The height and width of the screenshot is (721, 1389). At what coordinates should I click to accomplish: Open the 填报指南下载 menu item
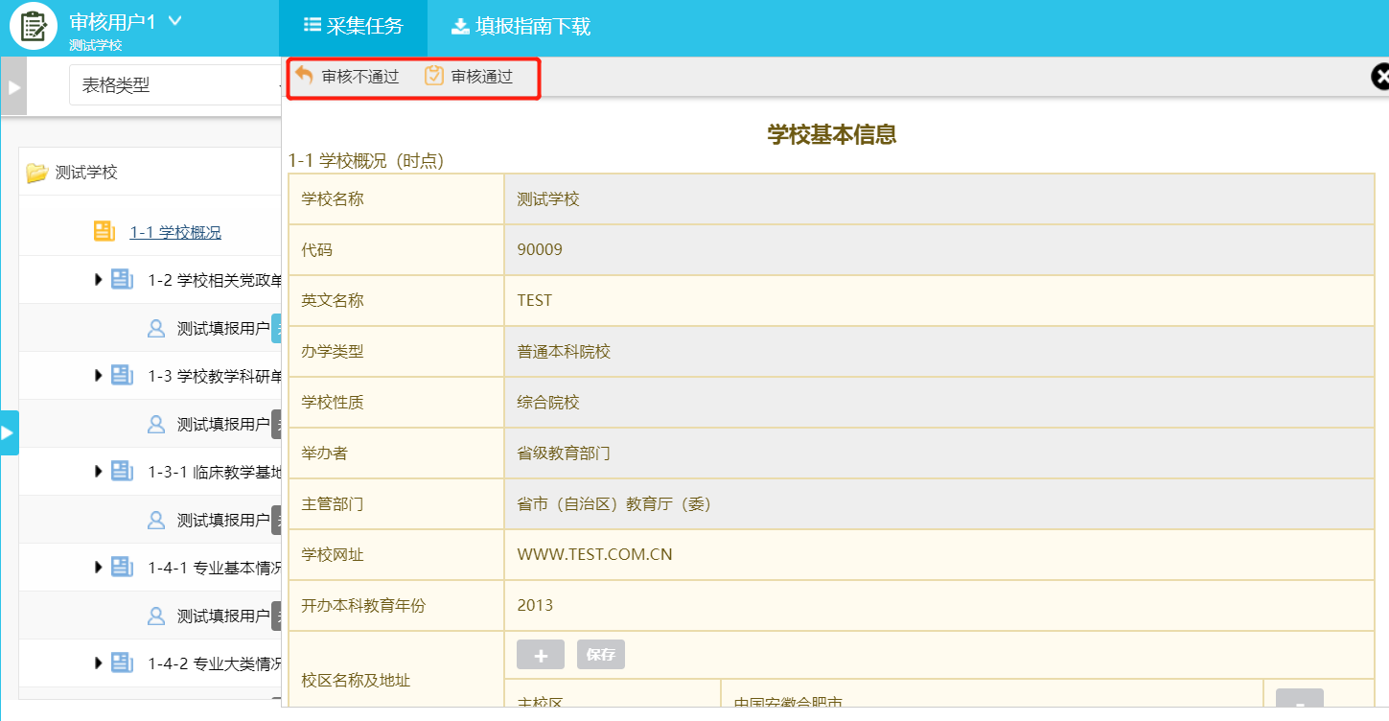coord(521,27)
